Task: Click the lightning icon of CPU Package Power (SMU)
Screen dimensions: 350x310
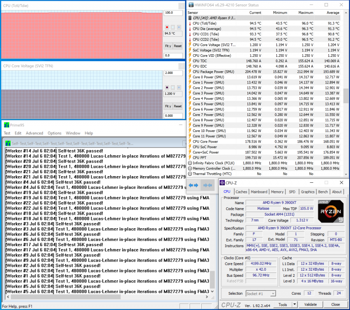Action: pos(190,72)
